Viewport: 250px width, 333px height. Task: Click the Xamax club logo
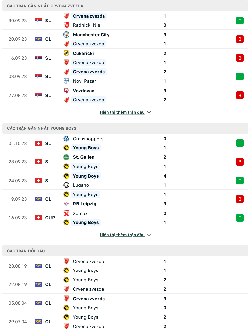[66, 213]
